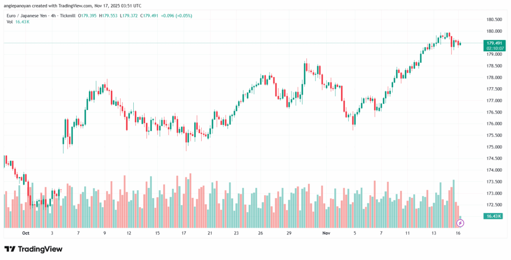Click the Nov label on time axis

(x=326, y=233)
